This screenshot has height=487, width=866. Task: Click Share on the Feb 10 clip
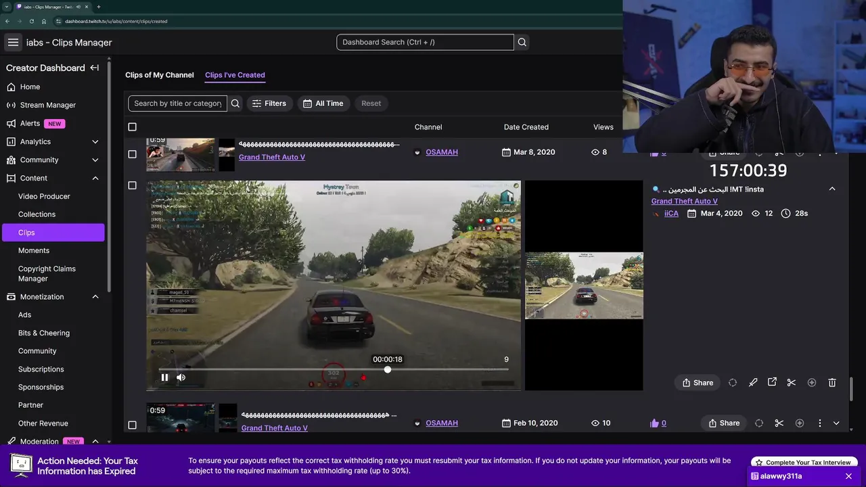click(x=724, y=423)
